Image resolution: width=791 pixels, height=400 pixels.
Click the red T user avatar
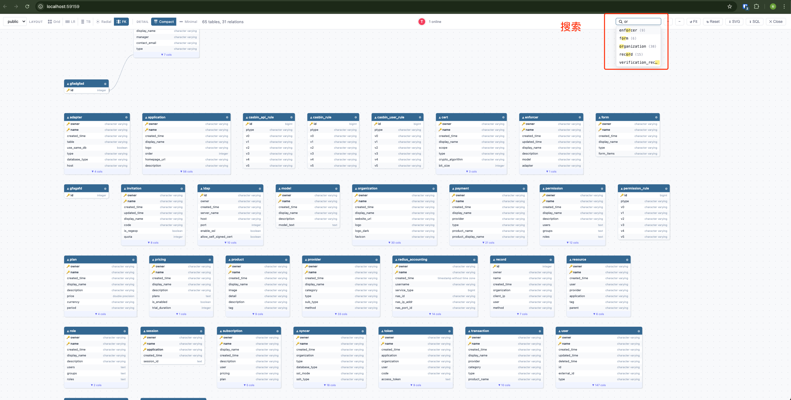click(x=422, y=22)
